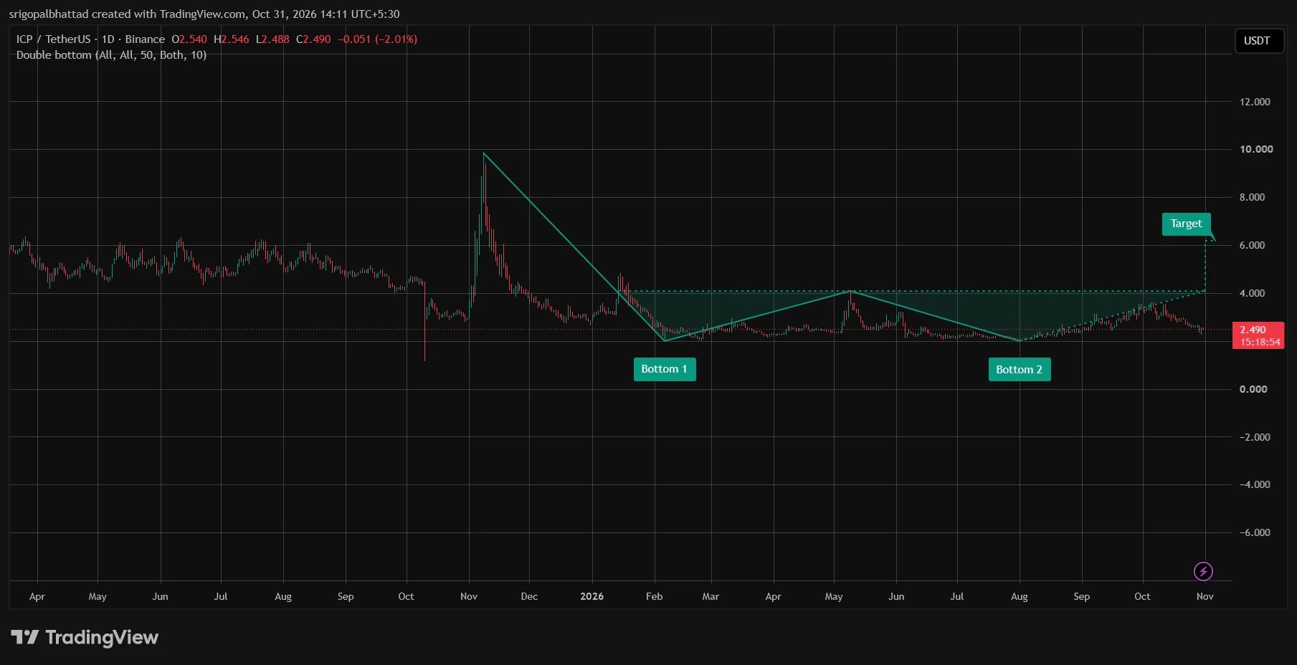Image resolution: width=1297 pixels, height=665 pixels.
Task: Click the 0.000 price axis label
Action: pyautogui.click(x=1253, y=389)
